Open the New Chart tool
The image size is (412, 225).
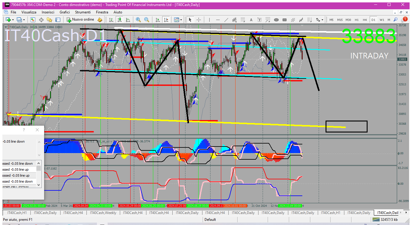[8, 20]
